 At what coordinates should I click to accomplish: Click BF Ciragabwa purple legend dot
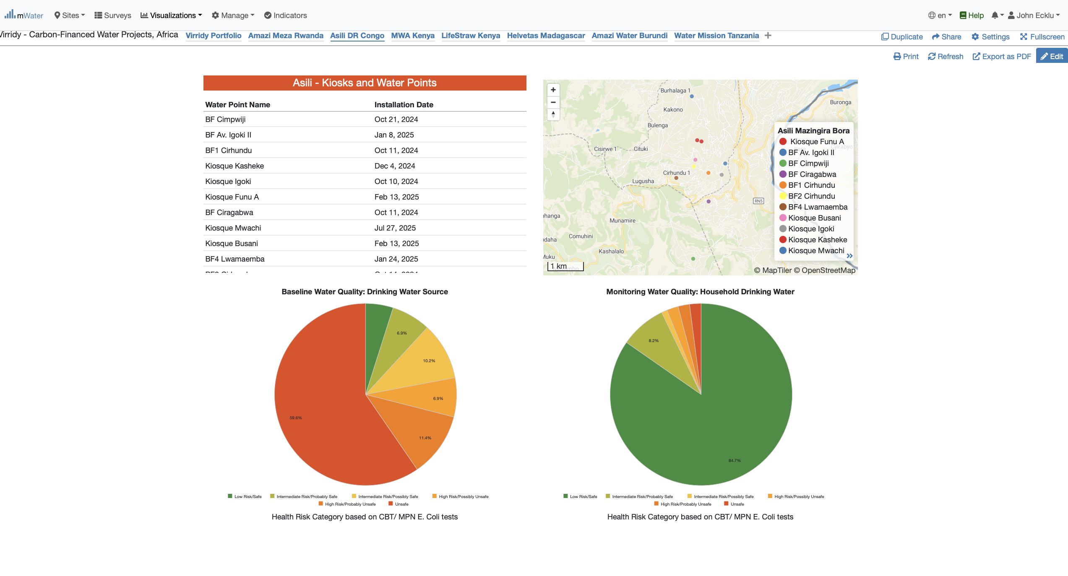click(x=783, y=174)
